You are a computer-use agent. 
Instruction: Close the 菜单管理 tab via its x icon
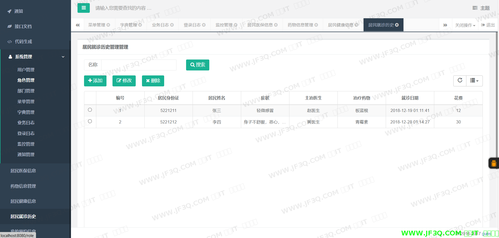(108, 25)
